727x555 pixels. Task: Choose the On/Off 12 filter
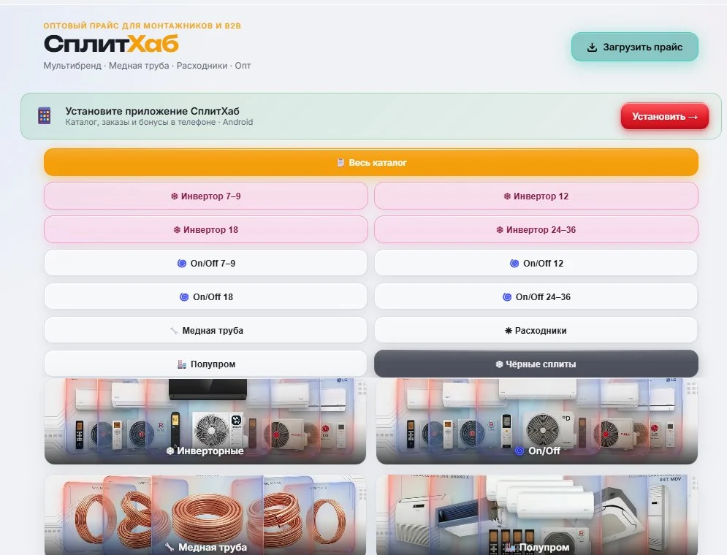[x=536, y=263]
